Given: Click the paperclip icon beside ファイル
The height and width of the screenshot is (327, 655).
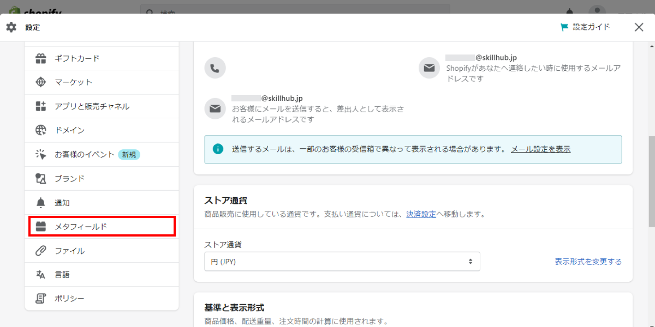Looking at the screenshot, I should point(41,251).
